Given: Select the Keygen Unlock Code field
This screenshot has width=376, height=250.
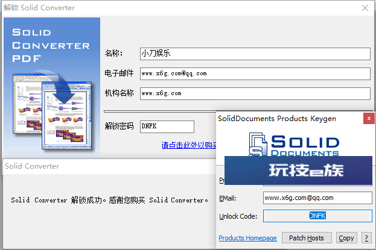Looking at the screenshot, I should (x=317, y=216).
